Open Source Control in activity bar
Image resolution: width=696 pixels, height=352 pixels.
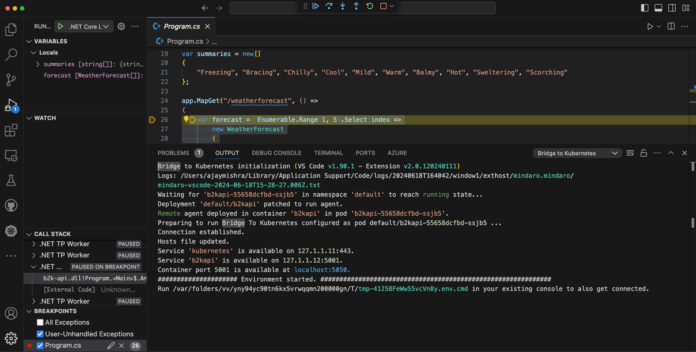coord(11,80)
